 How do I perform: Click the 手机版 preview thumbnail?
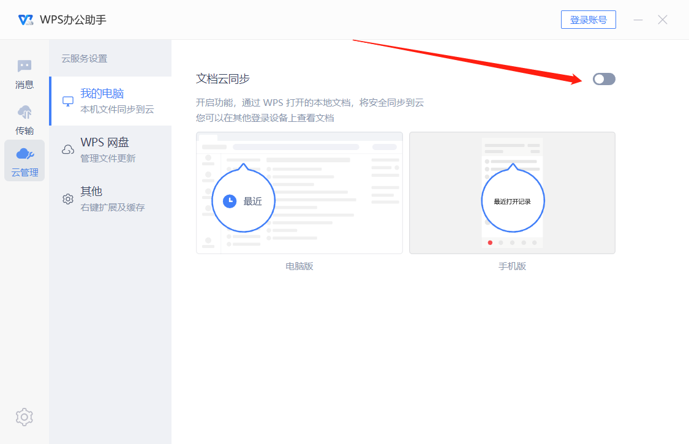513,193
